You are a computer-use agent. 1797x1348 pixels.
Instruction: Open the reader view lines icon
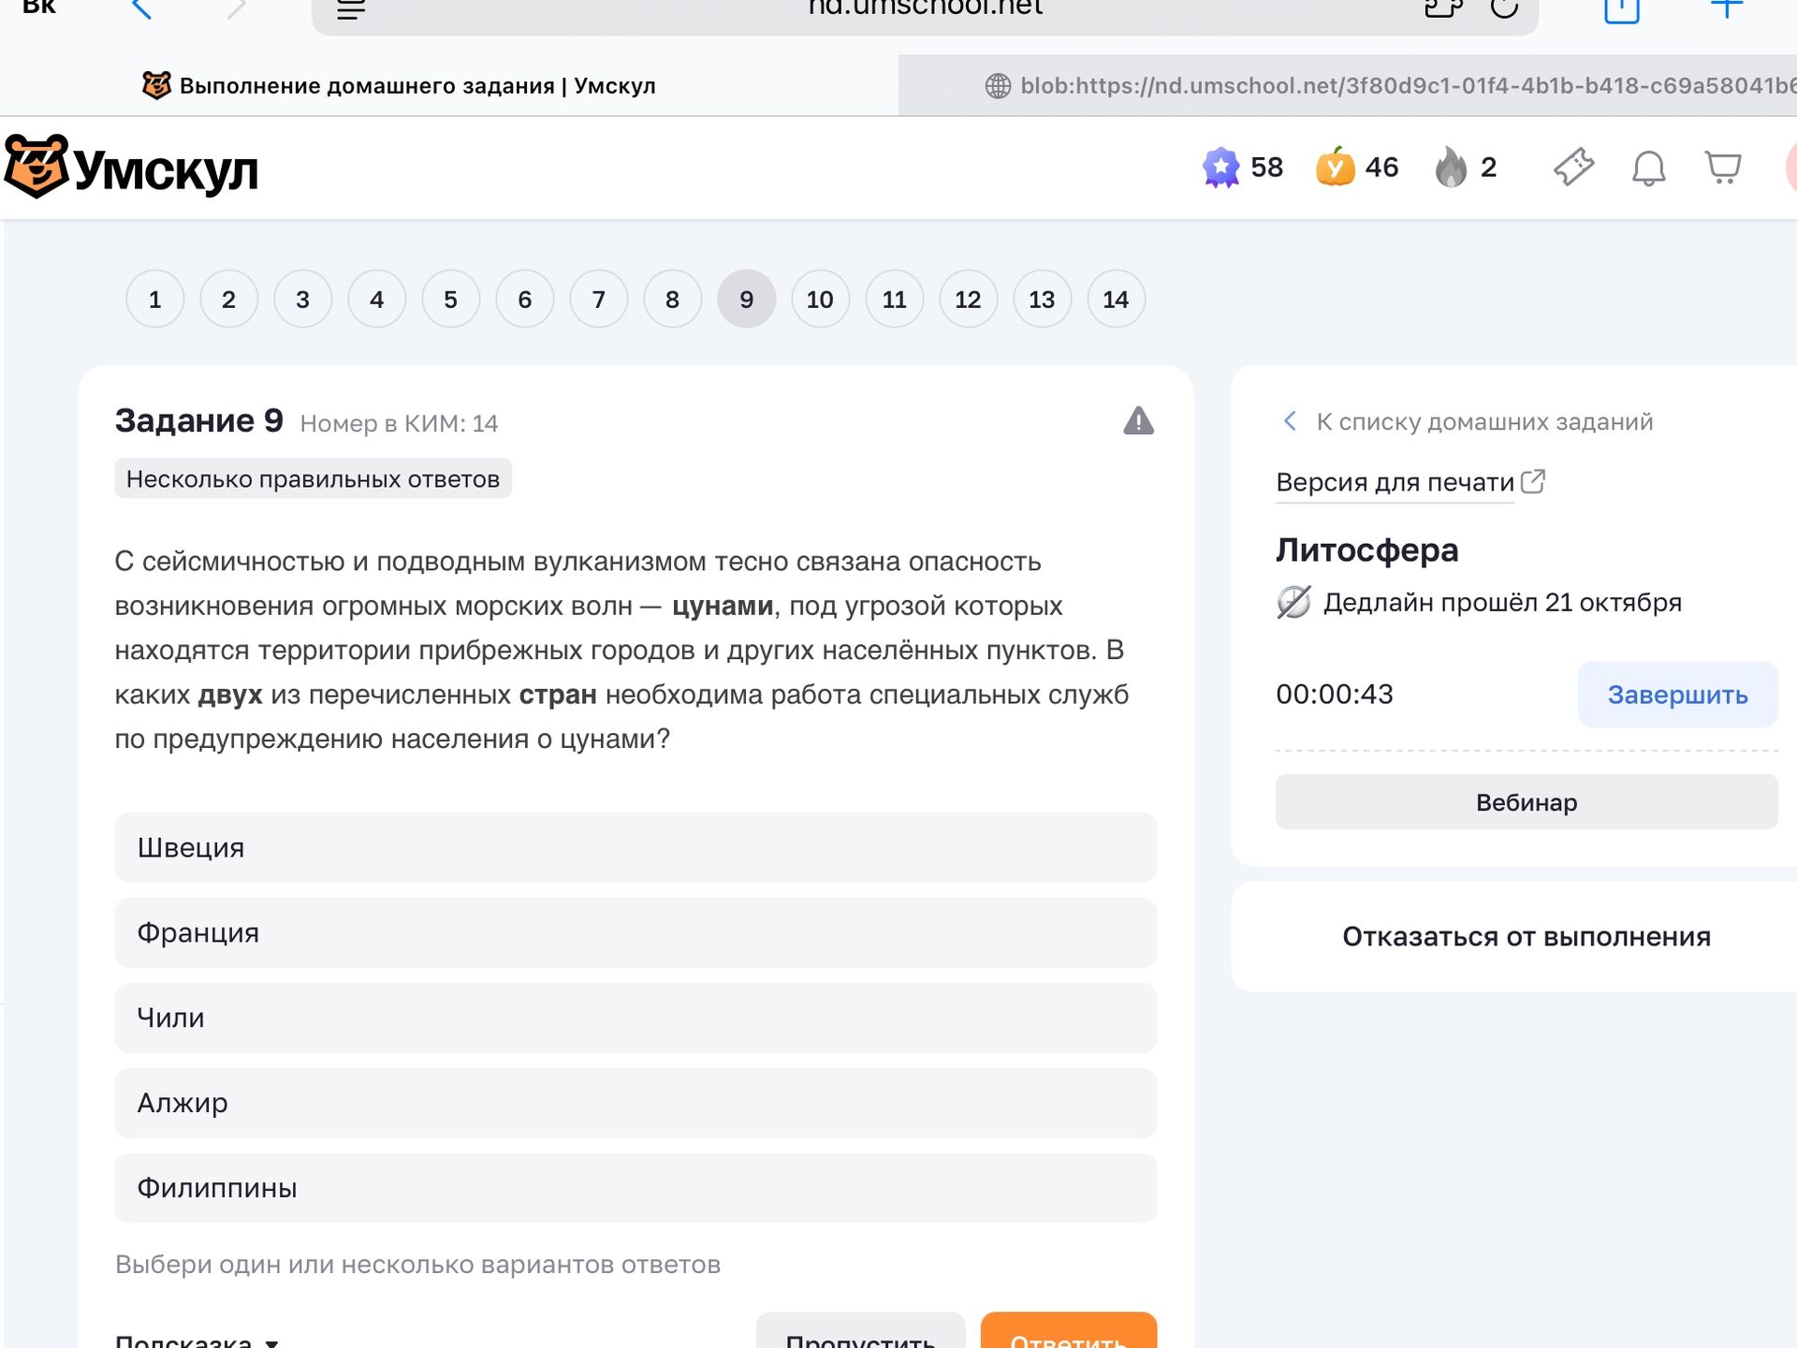tap(350, 10)
